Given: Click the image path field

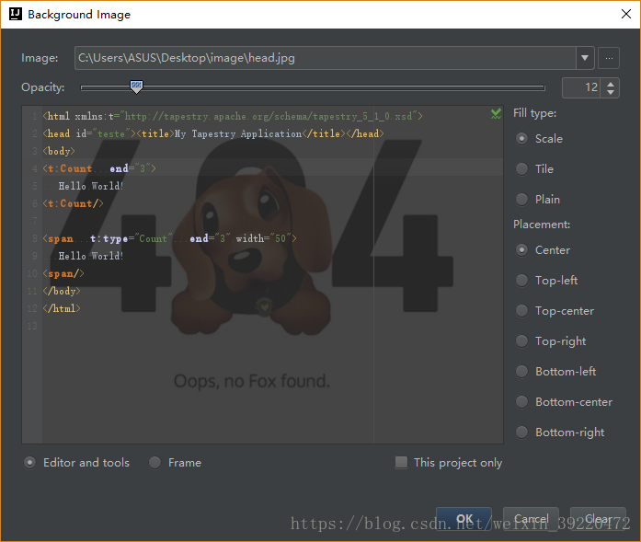Looking at the screenshot, I should (326, 58).
